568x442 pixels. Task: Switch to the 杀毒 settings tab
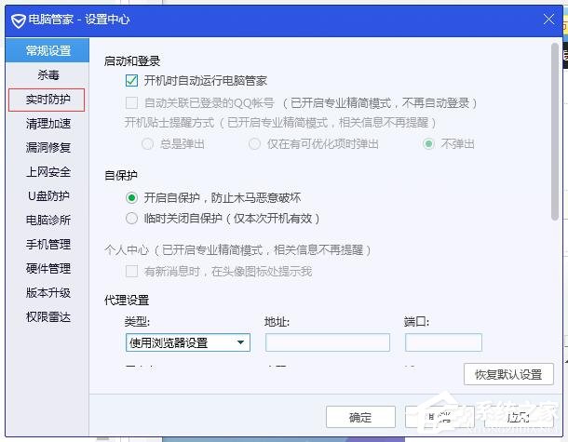(47, 75)
